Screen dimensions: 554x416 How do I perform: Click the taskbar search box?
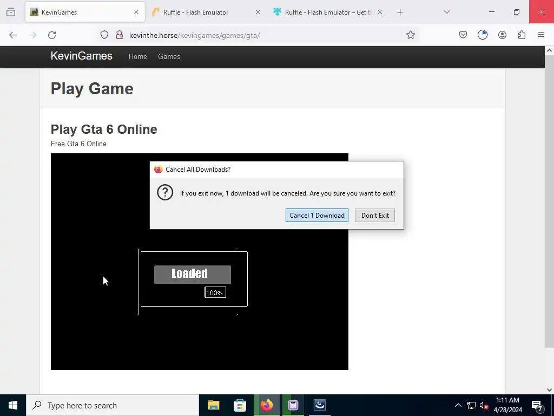(x=113, y=405)
